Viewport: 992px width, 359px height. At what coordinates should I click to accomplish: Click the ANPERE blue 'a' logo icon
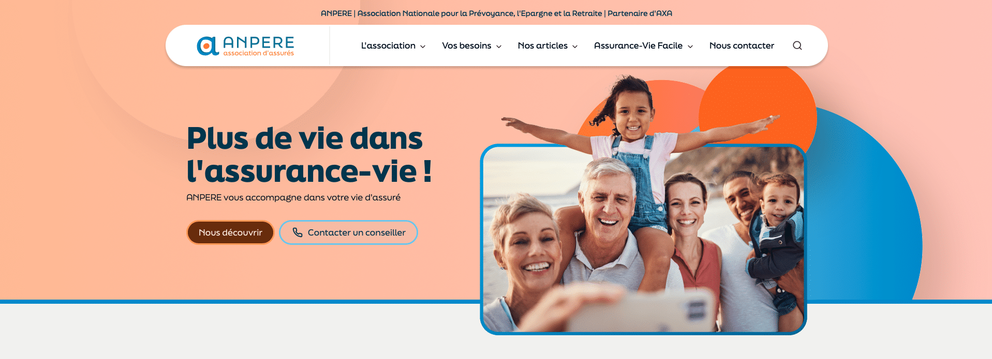point(208,46)
